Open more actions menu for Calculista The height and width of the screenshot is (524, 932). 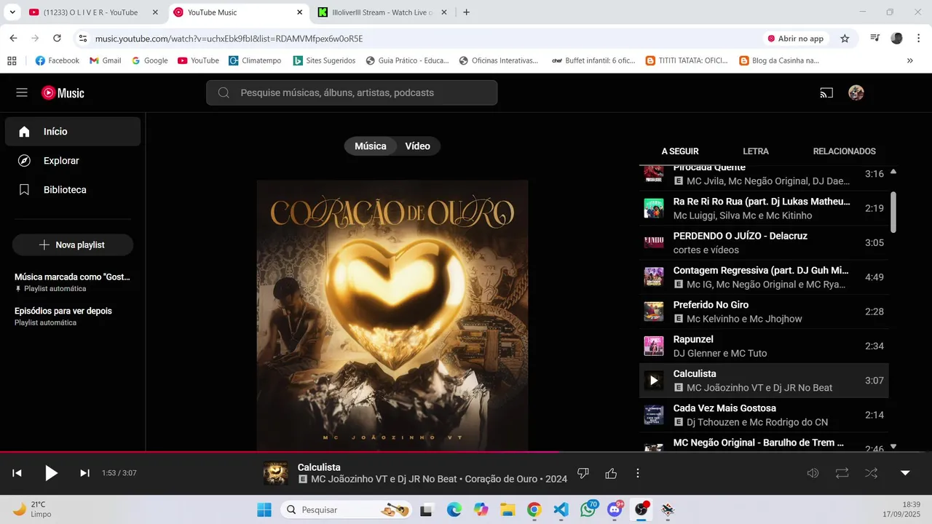(638, 473)
